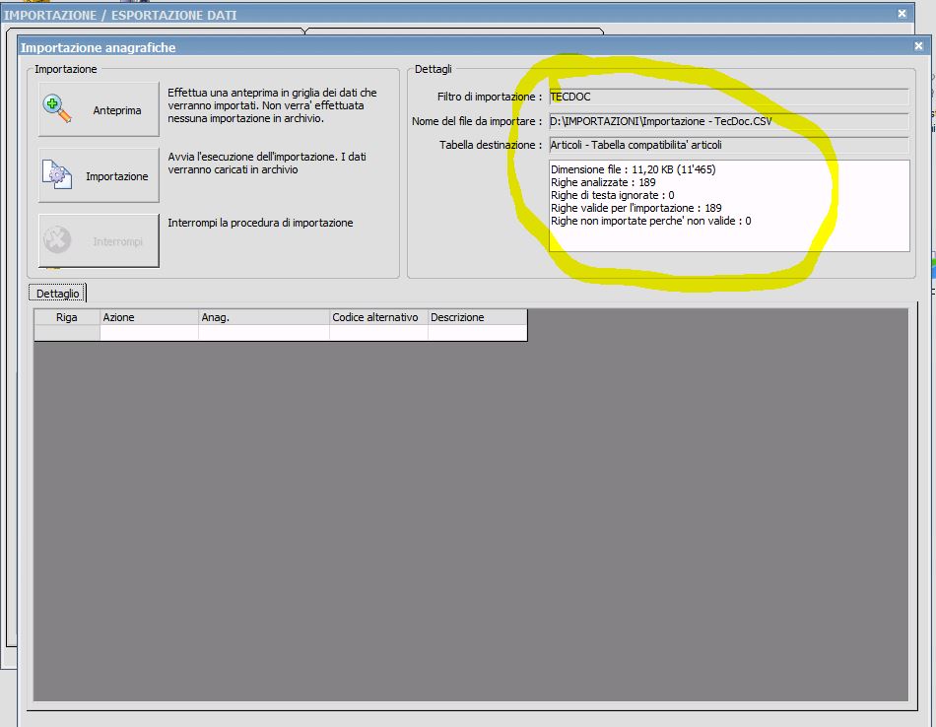This screenshot has width=936, height=727.
Task: Click the text 'Righe analizzate : 189'
Action: tap(603, 182)
